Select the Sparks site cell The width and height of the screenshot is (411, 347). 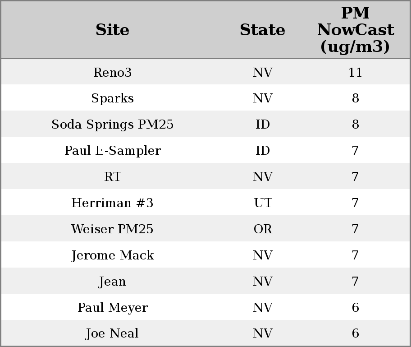[x=113, y=98]
